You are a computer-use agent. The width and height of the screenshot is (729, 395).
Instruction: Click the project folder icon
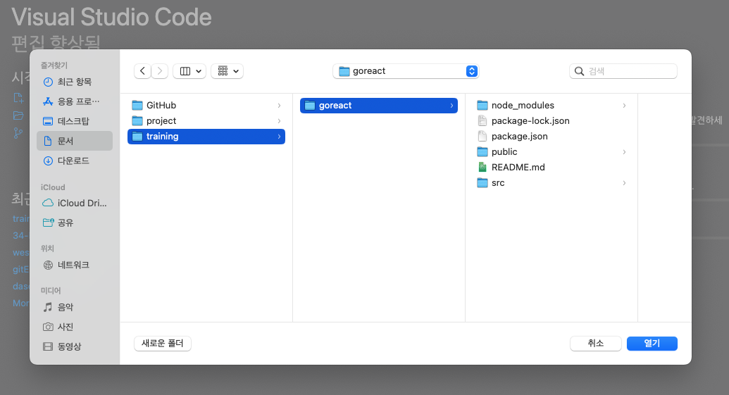pyautogui.click(x=137, y=121)
